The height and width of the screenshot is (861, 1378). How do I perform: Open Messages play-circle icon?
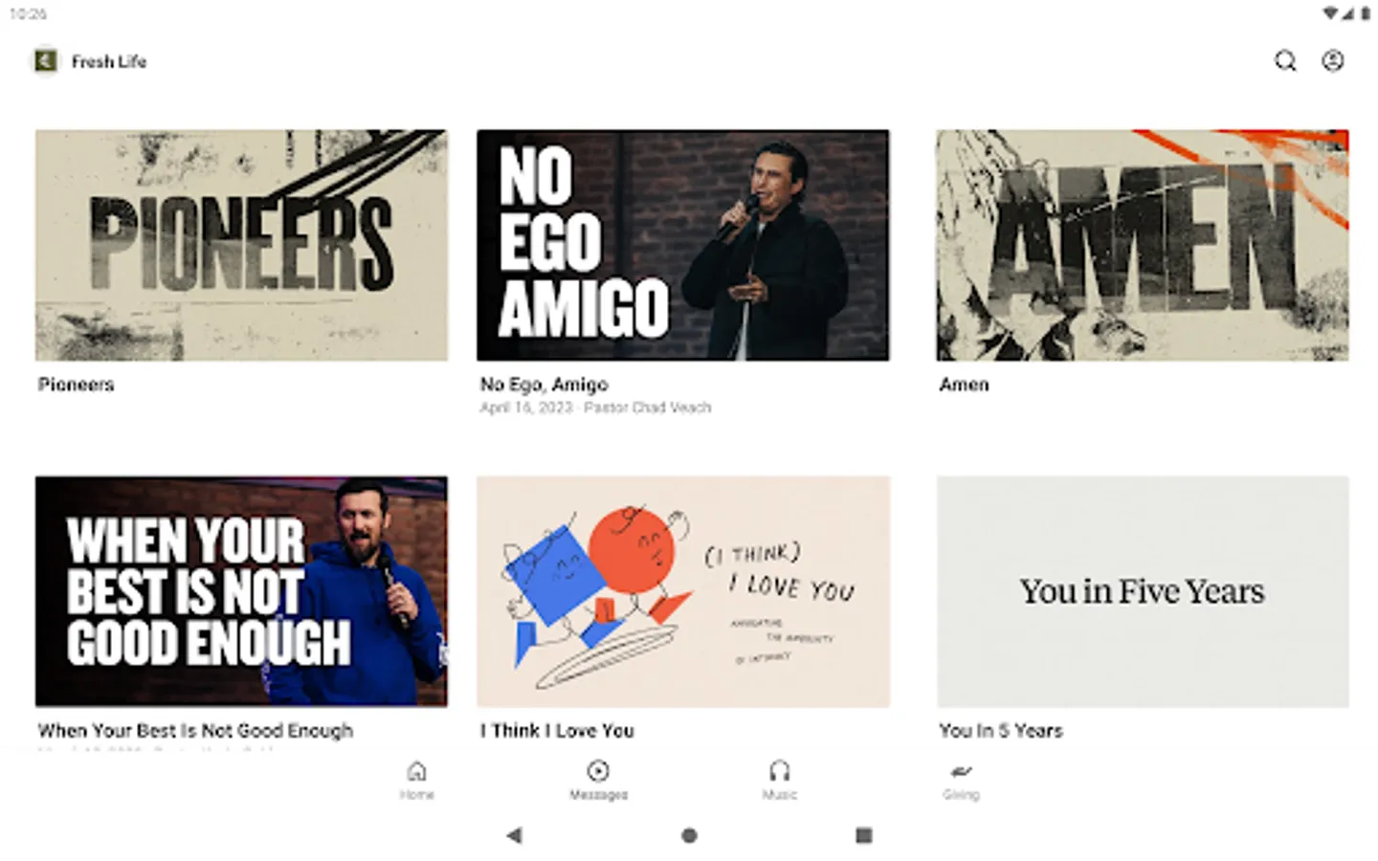tap(598, 771)
